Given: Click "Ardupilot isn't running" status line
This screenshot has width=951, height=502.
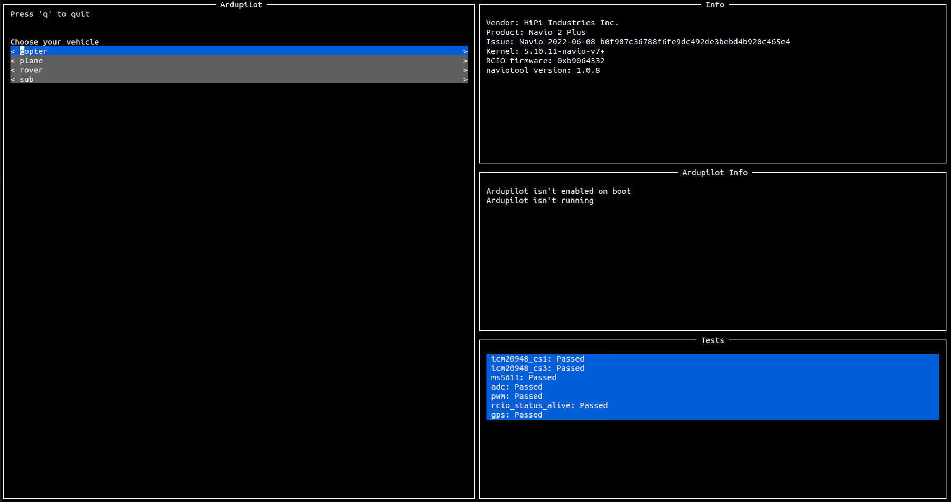Looking at the screenshot, I should (x=539, y=201).
